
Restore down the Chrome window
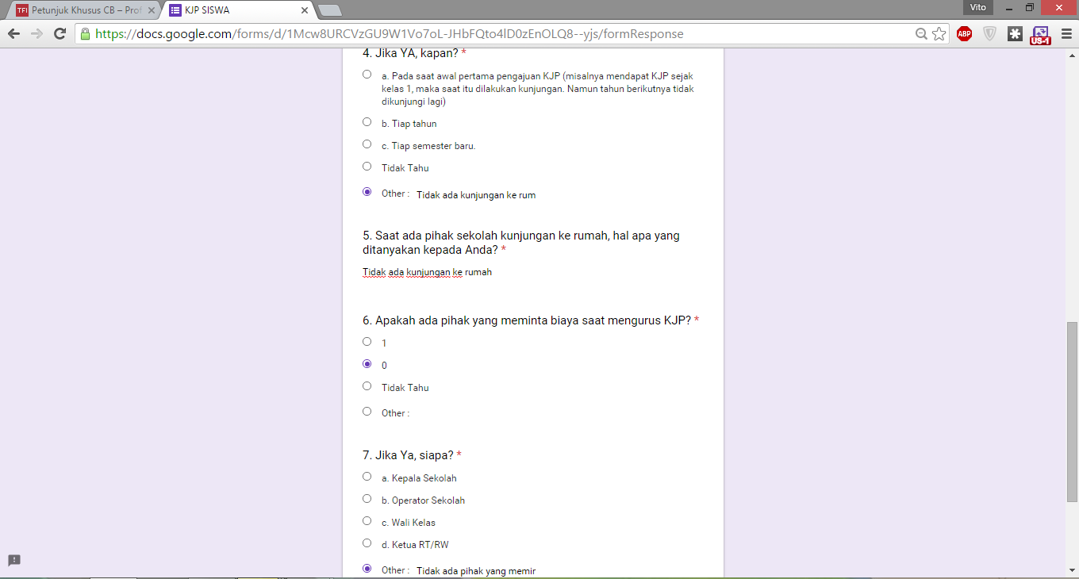(1030, 8)
